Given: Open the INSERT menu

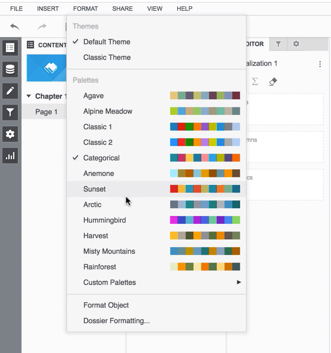Looking at the screenshot, I should pyautogui.click(x=48, y=9).
